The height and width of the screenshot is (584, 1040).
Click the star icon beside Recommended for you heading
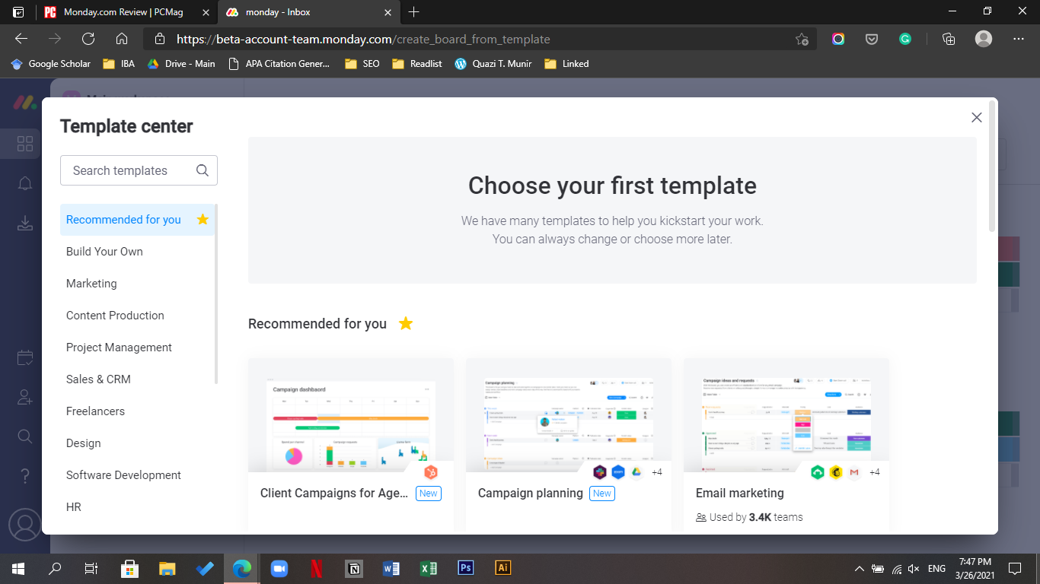(406, 323)
